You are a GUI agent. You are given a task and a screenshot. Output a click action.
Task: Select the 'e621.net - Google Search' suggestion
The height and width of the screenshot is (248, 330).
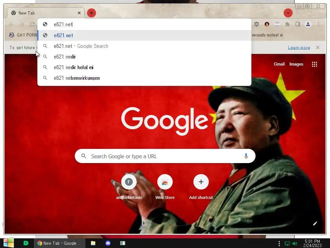144,46
